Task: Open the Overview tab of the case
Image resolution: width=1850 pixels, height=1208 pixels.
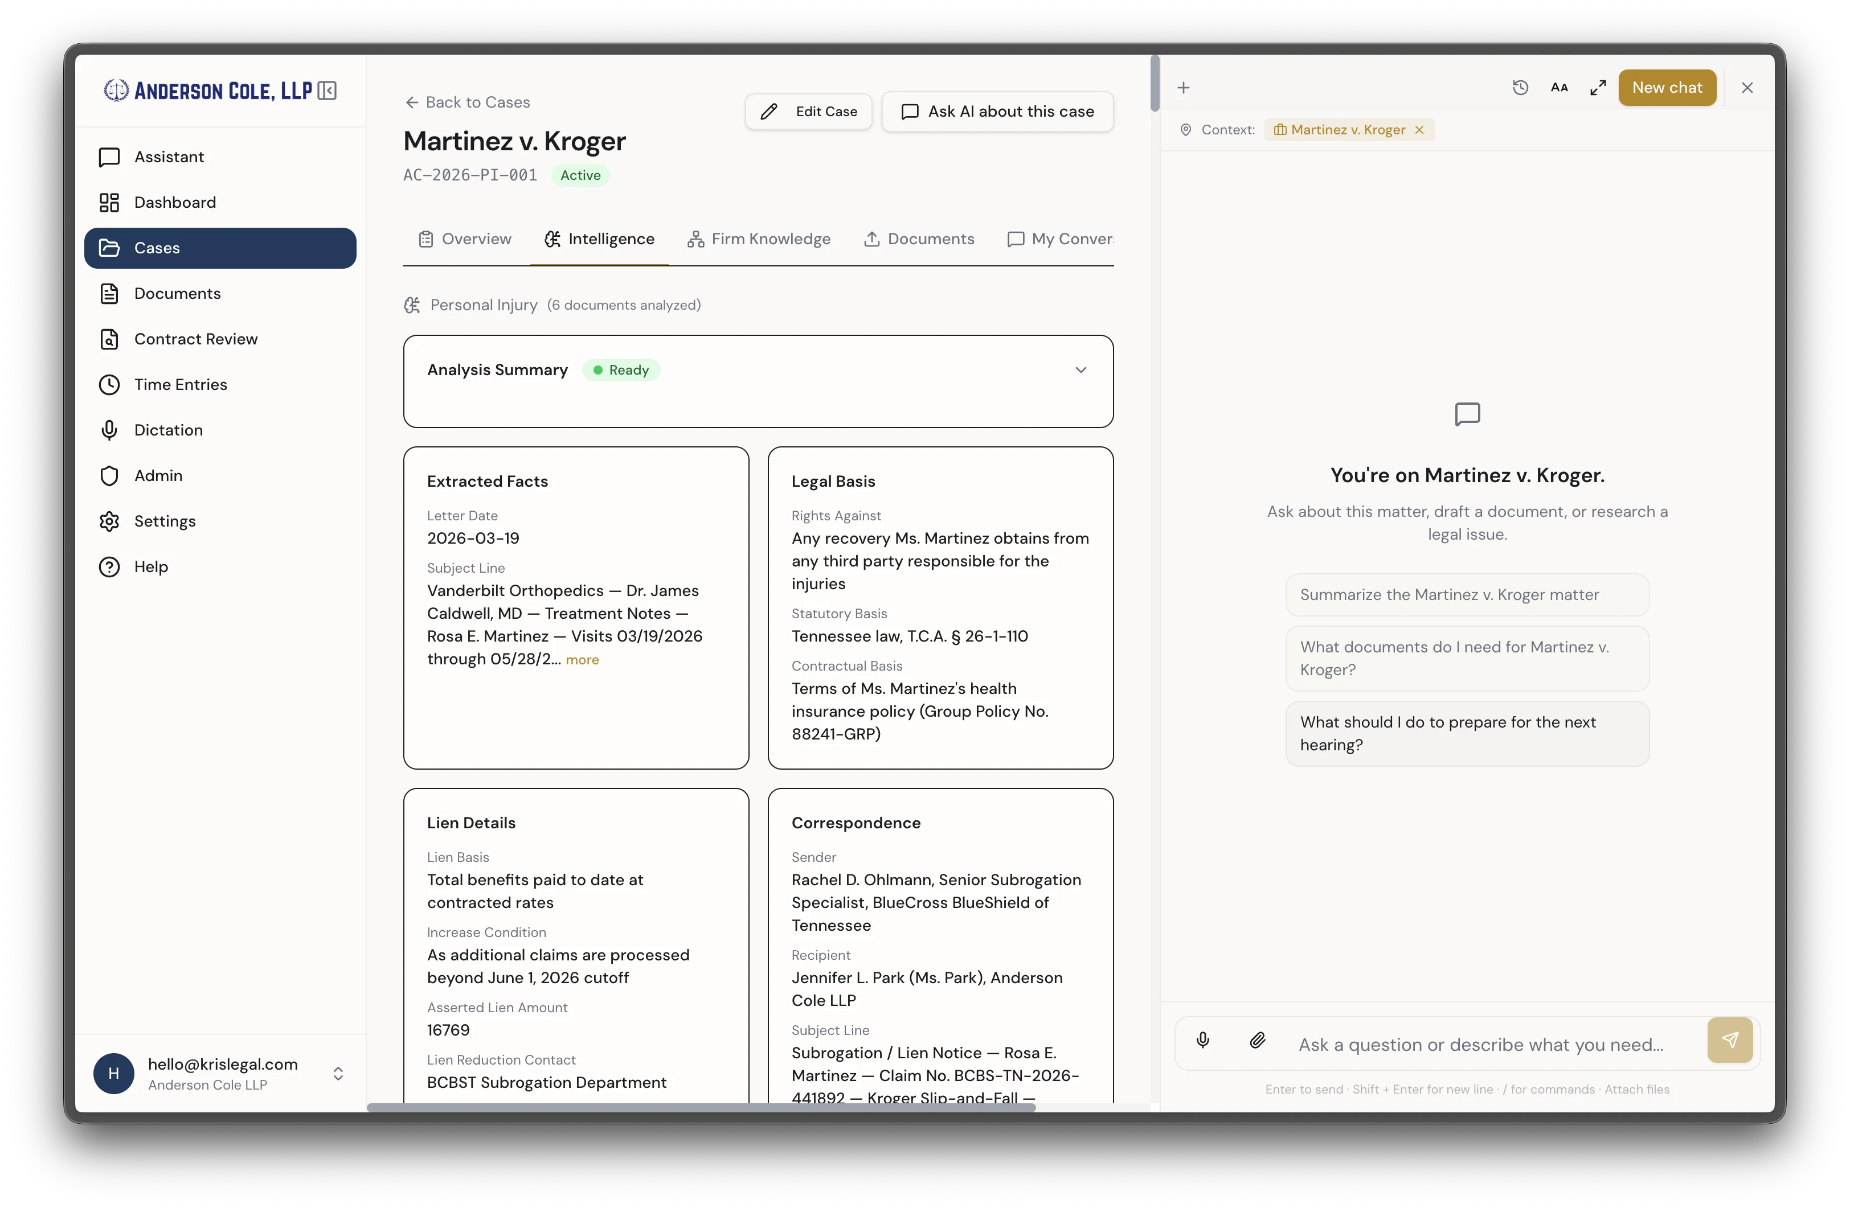Action: (464, 239)
